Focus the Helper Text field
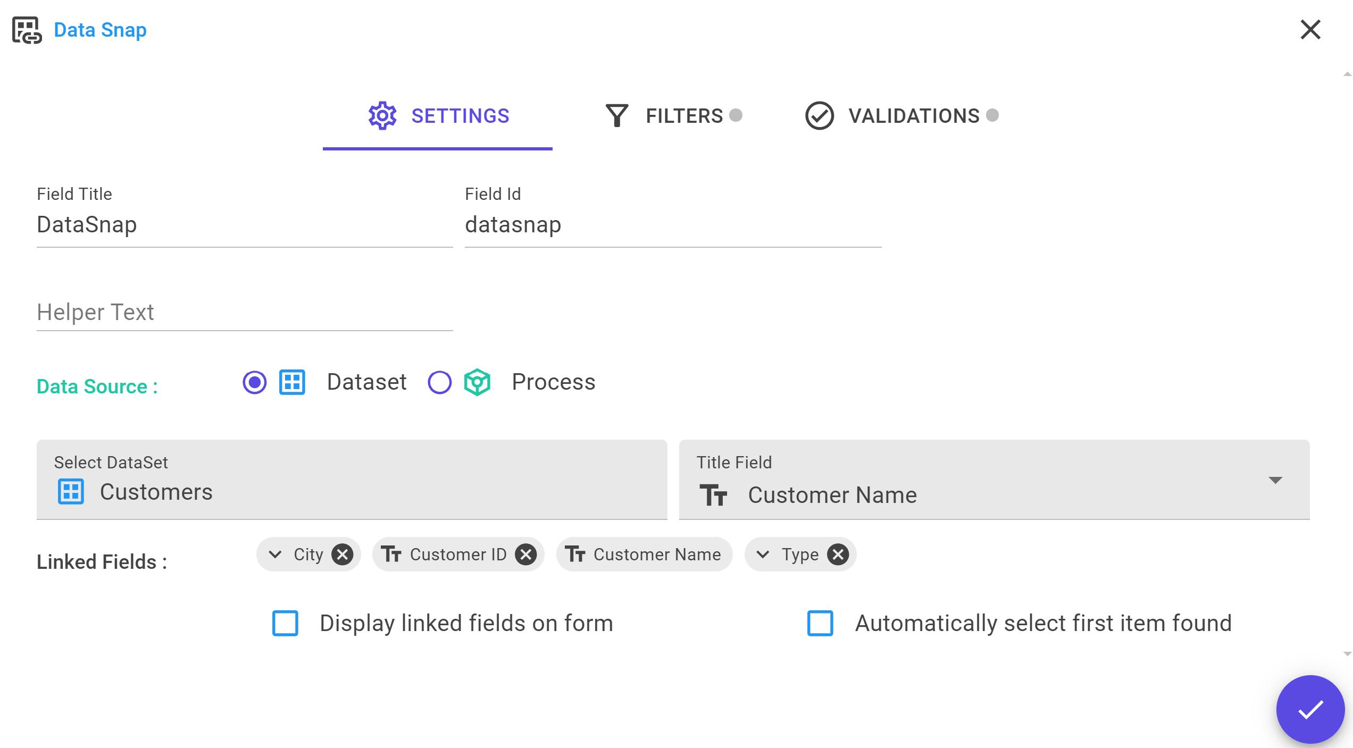The image size is (1353, 748). click(245, 313)
